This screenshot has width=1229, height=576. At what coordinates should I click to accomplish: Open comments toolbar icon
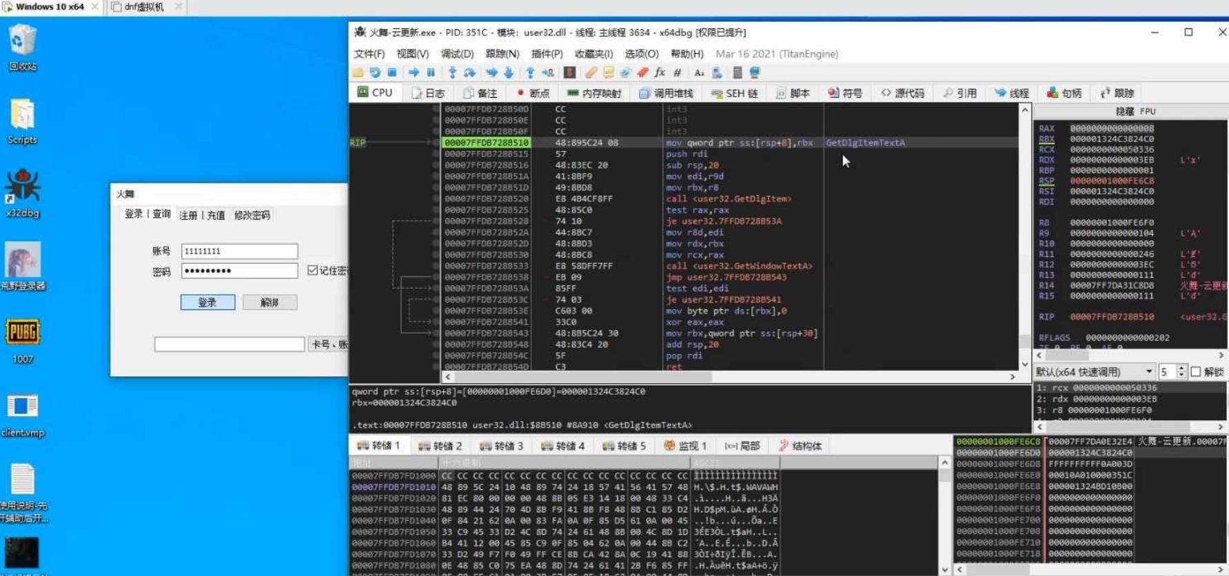(x=609, y=72)
